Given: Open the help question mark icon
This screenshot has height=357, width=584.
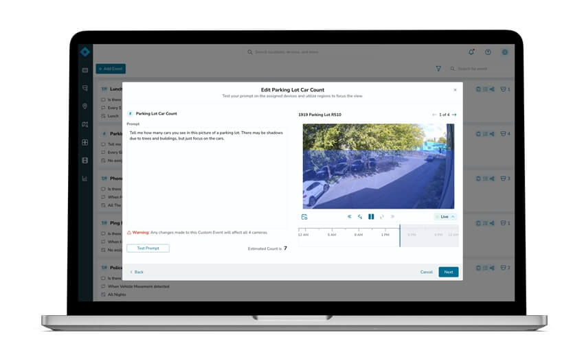Looking at the screenshot, I should click(x=488, y=52).
